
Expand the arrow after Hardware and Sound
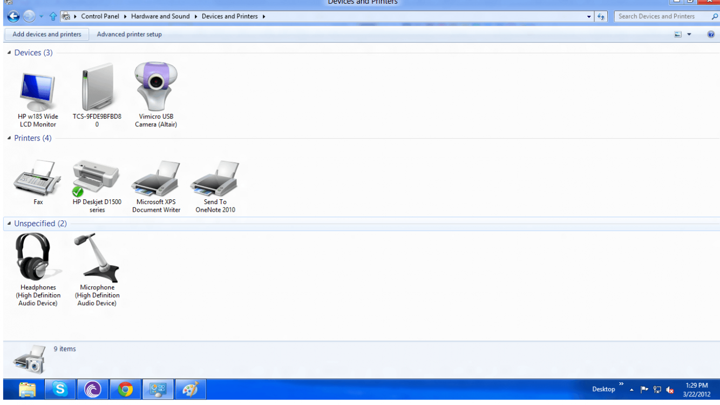pos(196,16)
